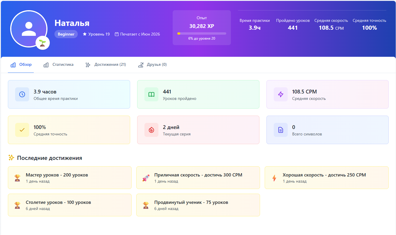Click the username Наталья
Screen dimensions: 396x235
(x=72, y=23)
